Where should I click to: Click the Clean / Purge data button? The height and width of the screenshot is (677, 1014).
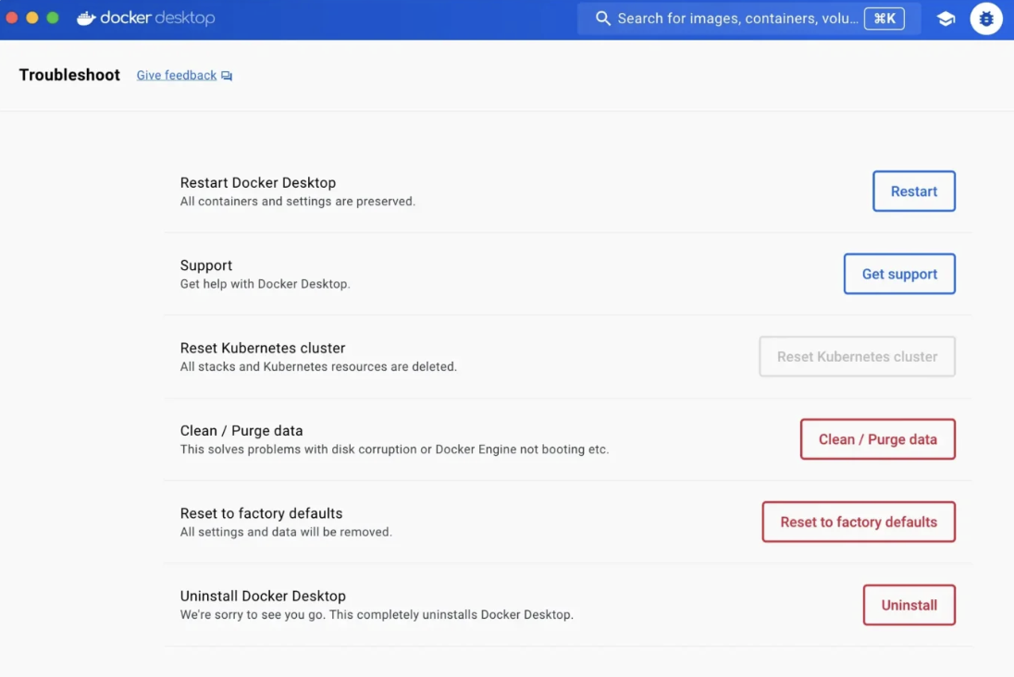[x=878, y=439]
